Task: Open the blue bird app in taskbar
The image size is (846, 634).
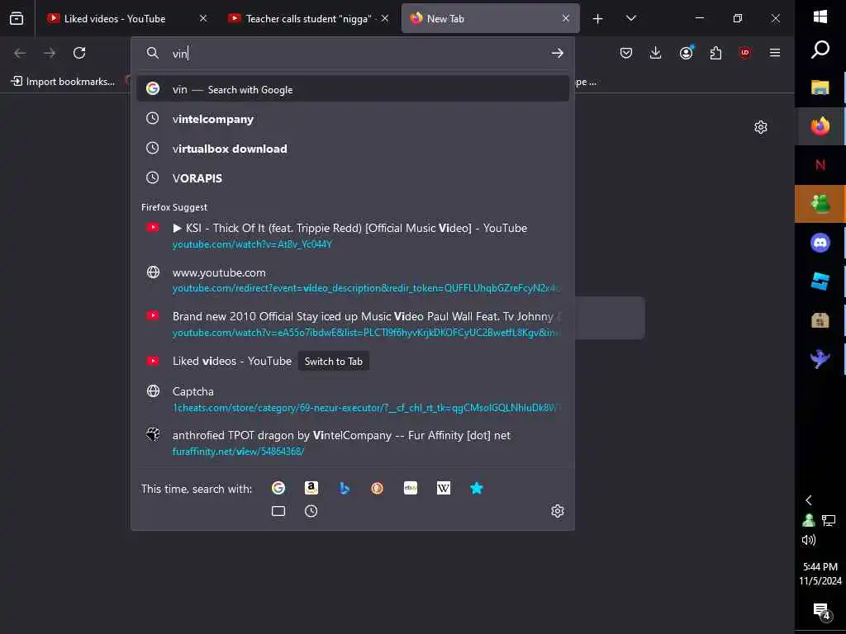Action: pyautogui.click(x=820, y=358)
